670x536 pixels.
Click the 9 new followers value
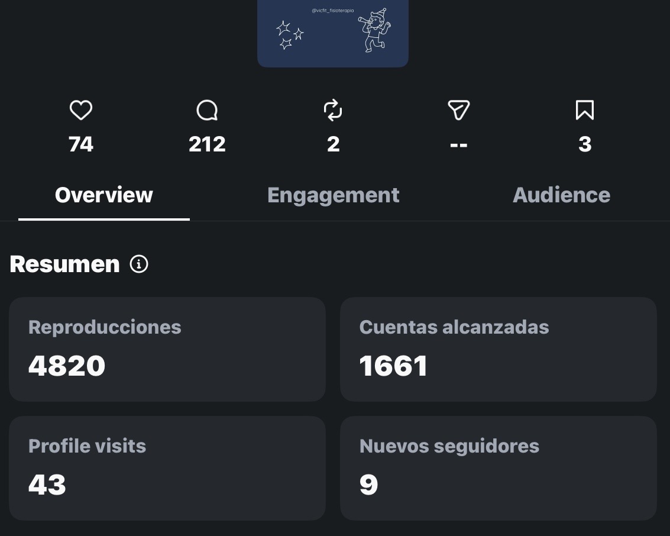pos(369,485)
